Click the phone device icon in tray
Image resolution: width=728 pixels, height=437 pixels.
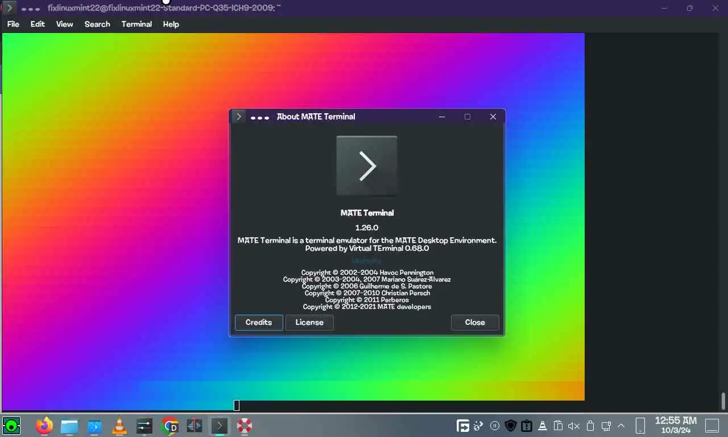pyautogui.click(x=640, y=426)
